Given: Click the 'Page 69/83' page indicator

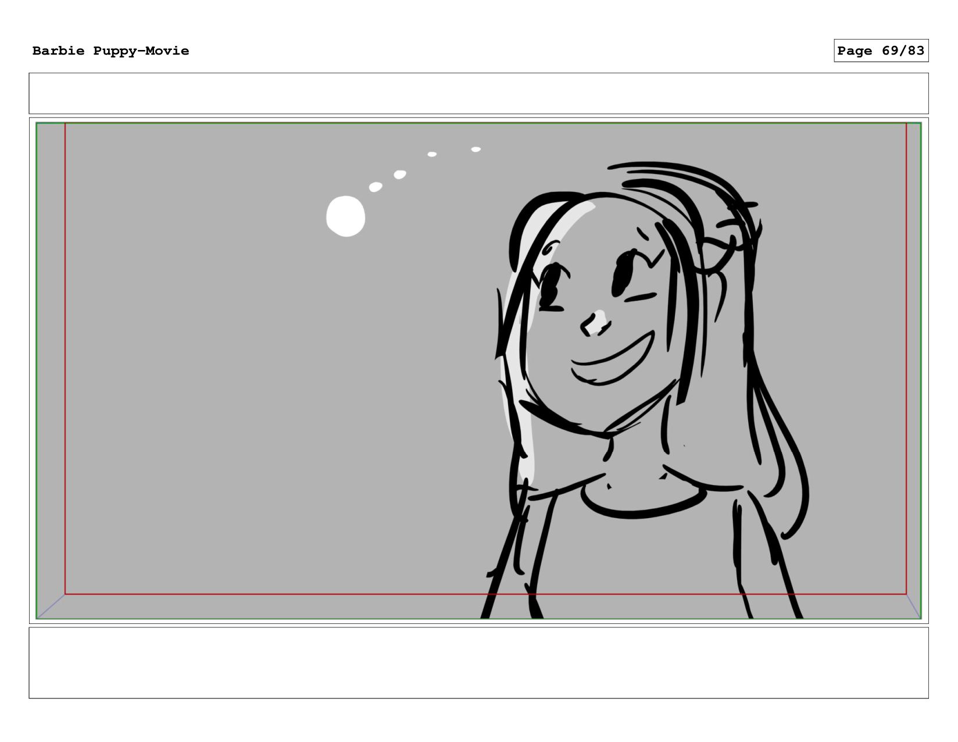Looking at the screenshot, I should click(x=881, y=51).
